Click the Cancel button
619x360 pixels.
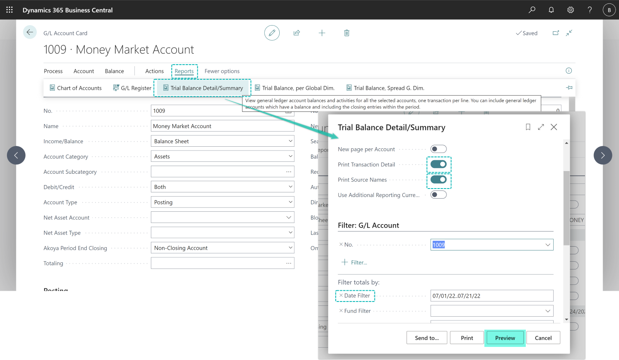pos(543,338)
